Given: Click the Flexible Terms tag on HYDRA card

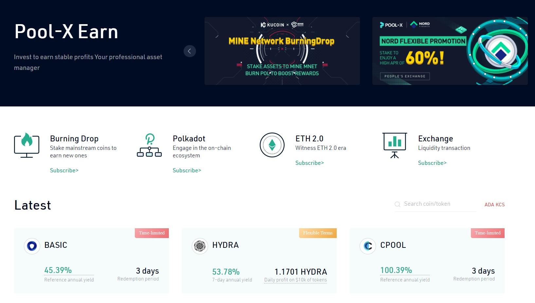Looking at the screenshot, I should pos(318,233).
